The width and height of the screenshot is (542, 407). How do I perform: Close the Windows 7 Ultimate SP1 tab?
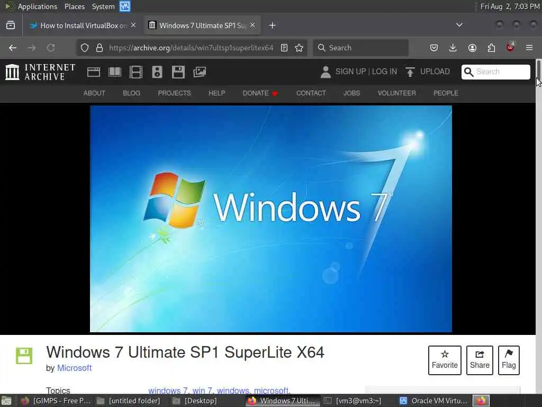[x=252, y=25]
